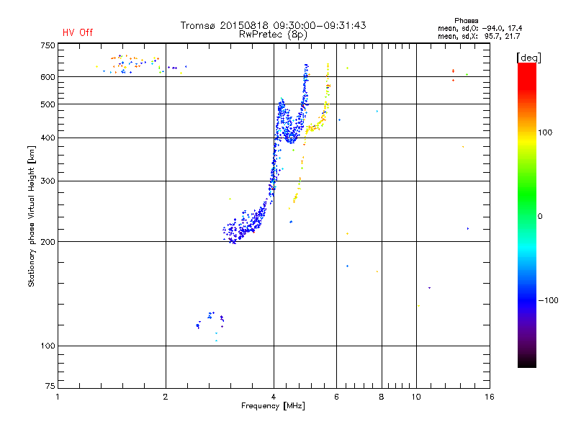Click the '75' height axis tick label

pos(50,386)
